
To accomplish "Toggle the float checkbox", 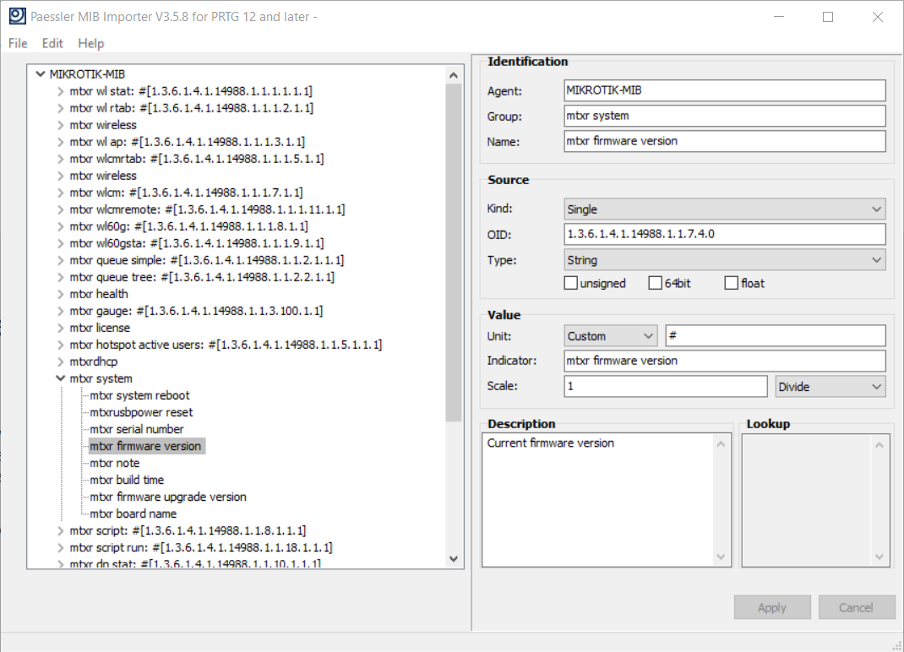I will (x=732, y=284).
